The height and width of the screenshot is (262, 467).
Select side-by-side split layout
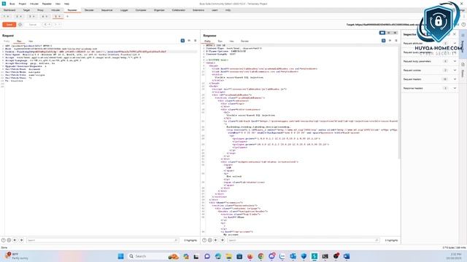pos(382,33)
